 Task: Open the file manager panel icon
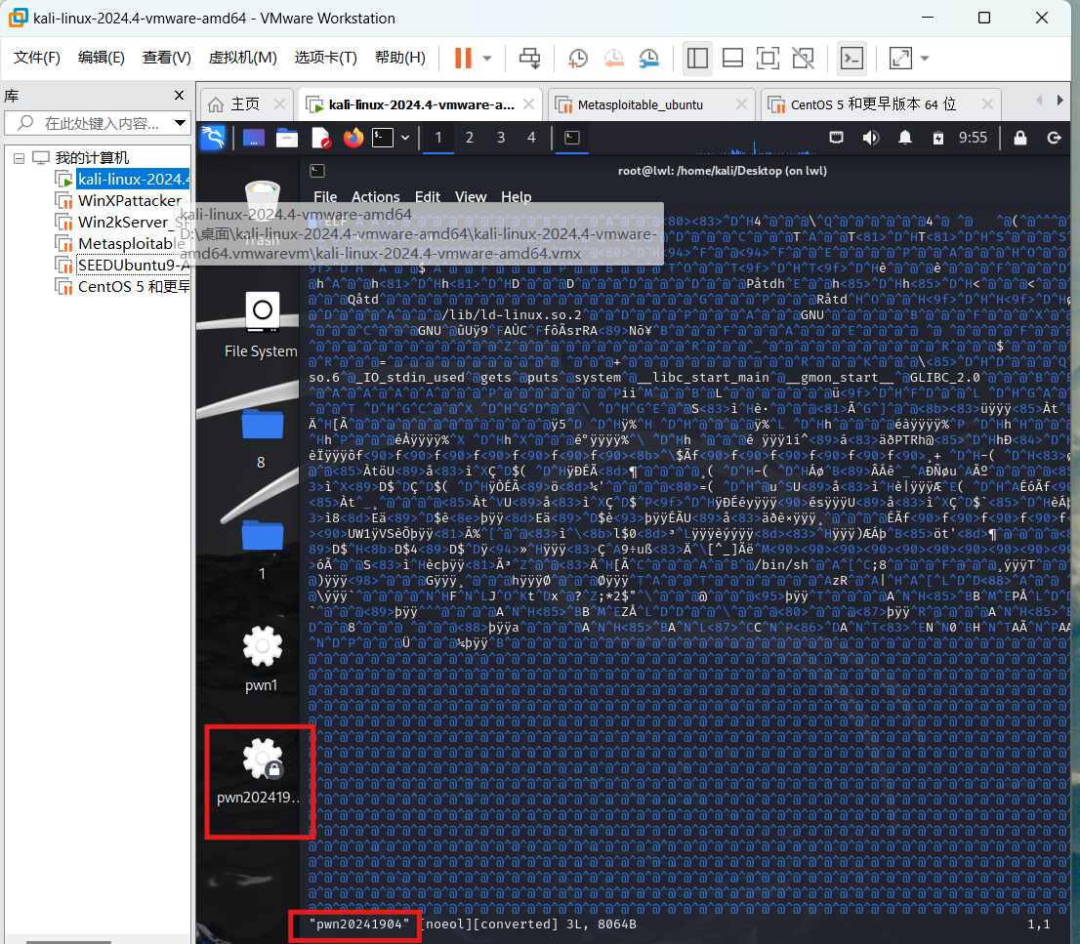[286, 138]
